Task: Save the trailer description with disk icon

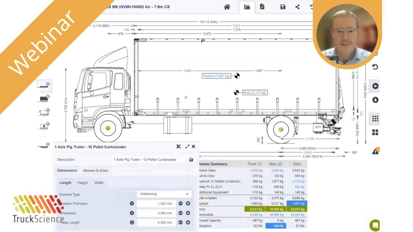Action: [191, 159]
